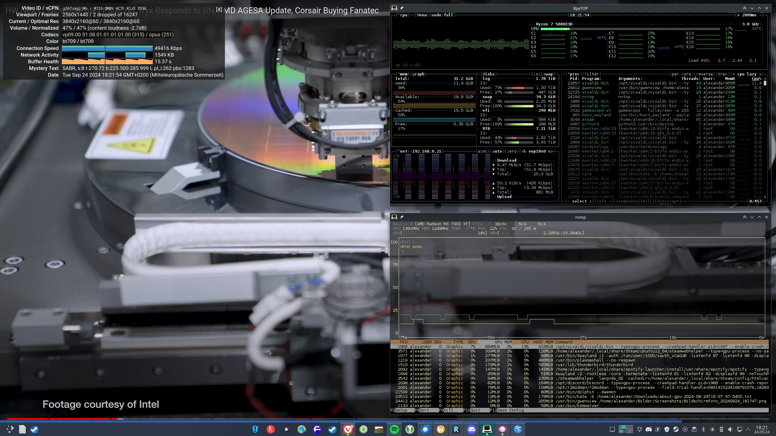Open Discord from the taskbar
The height and width of the screenshot is (436, 776).
tap(471, 429)
